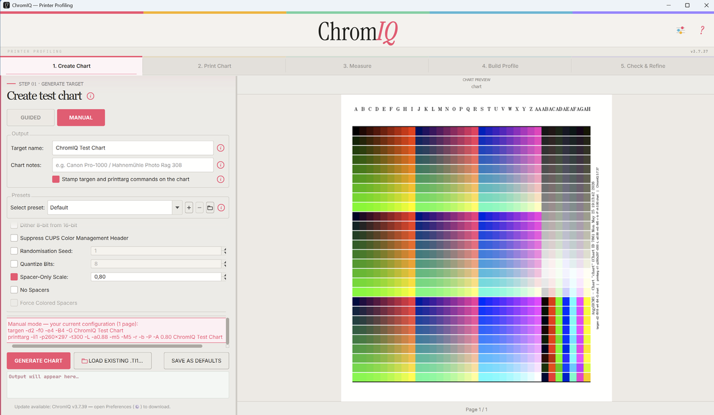
Task: Click the Target name input field
Action: click(133, 148)
